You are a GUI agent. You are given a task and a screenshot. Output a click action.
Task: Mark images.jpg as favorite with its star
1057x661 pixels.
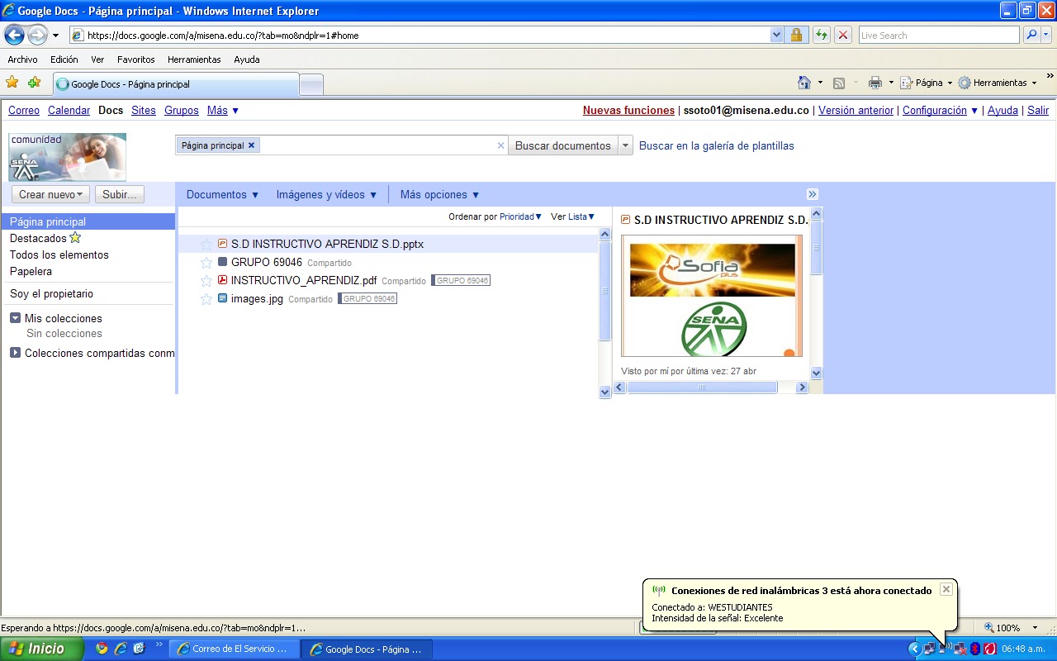206,298
